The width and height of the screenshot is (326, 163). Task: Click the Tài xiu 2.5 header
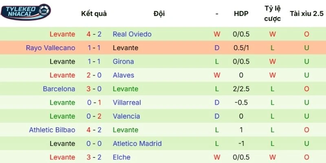pyautogui.click(x=306, y=13)
